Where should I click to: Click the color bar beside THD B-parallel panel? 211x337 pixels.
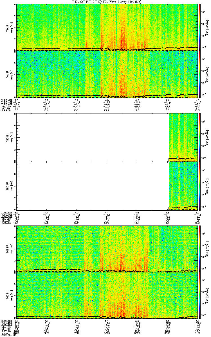[x=200, y=186]
